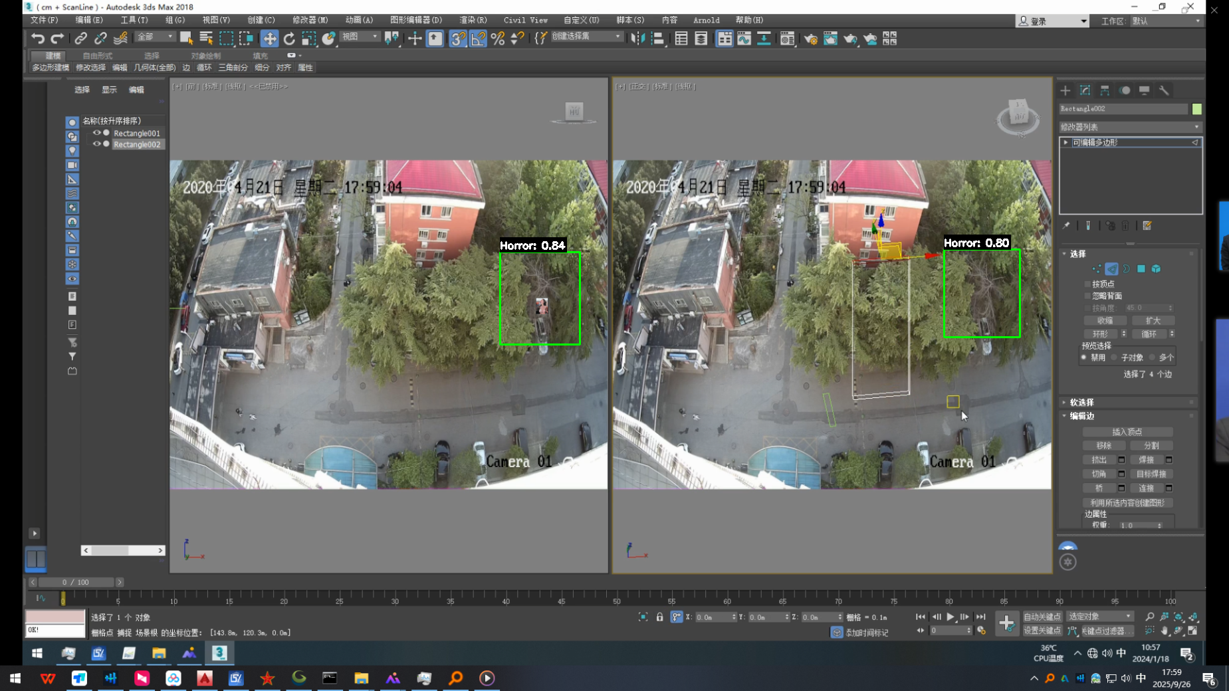Open the 修改器列表 dropdown
Viewport: 1229px width, 691px height.
(1130, 127)
